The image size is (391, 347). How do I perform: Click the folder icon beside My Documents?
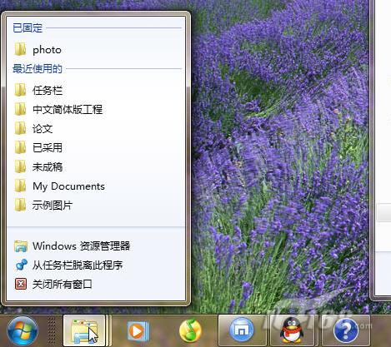coord(21,186)
